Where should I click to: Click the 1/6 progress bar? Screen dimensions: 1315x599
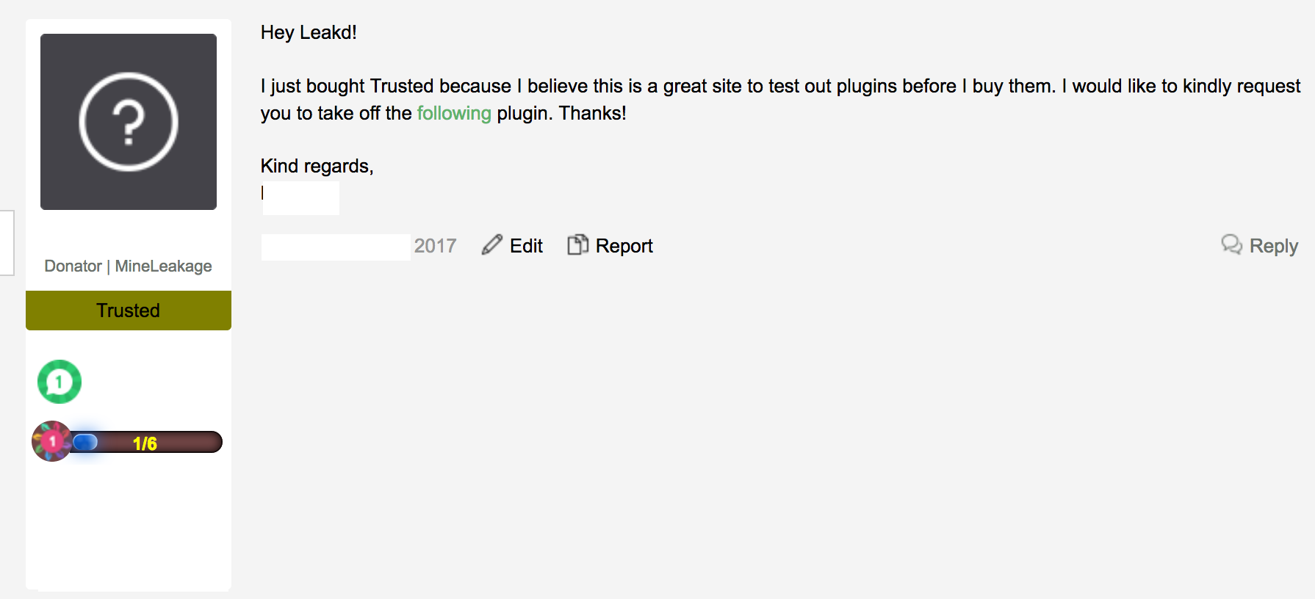click(145, 442)
